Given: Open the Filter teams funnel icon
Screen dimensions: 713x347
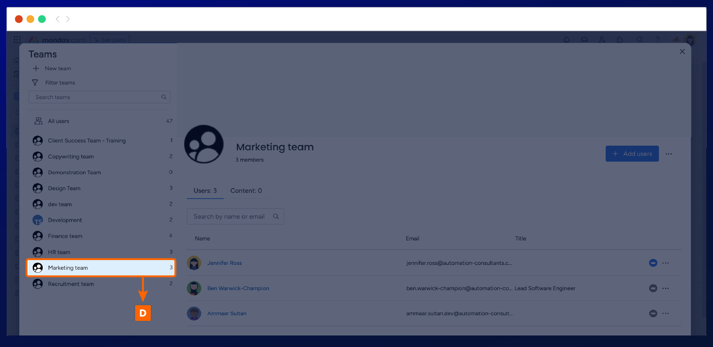Looking at the screenshot, I should (x=35, y=82).
